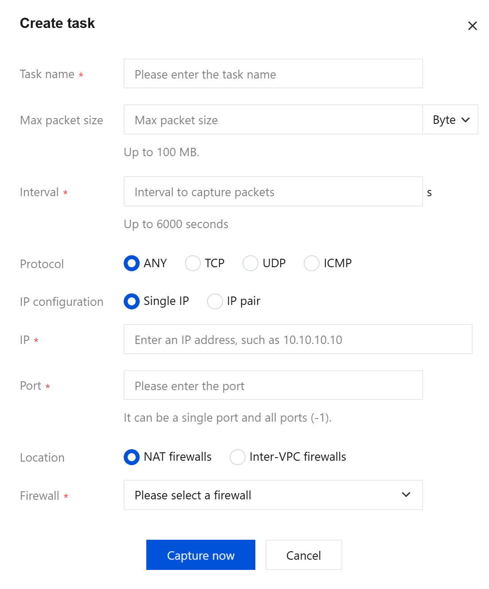
Task: Click the Capture now button
Action: (201, 555)
